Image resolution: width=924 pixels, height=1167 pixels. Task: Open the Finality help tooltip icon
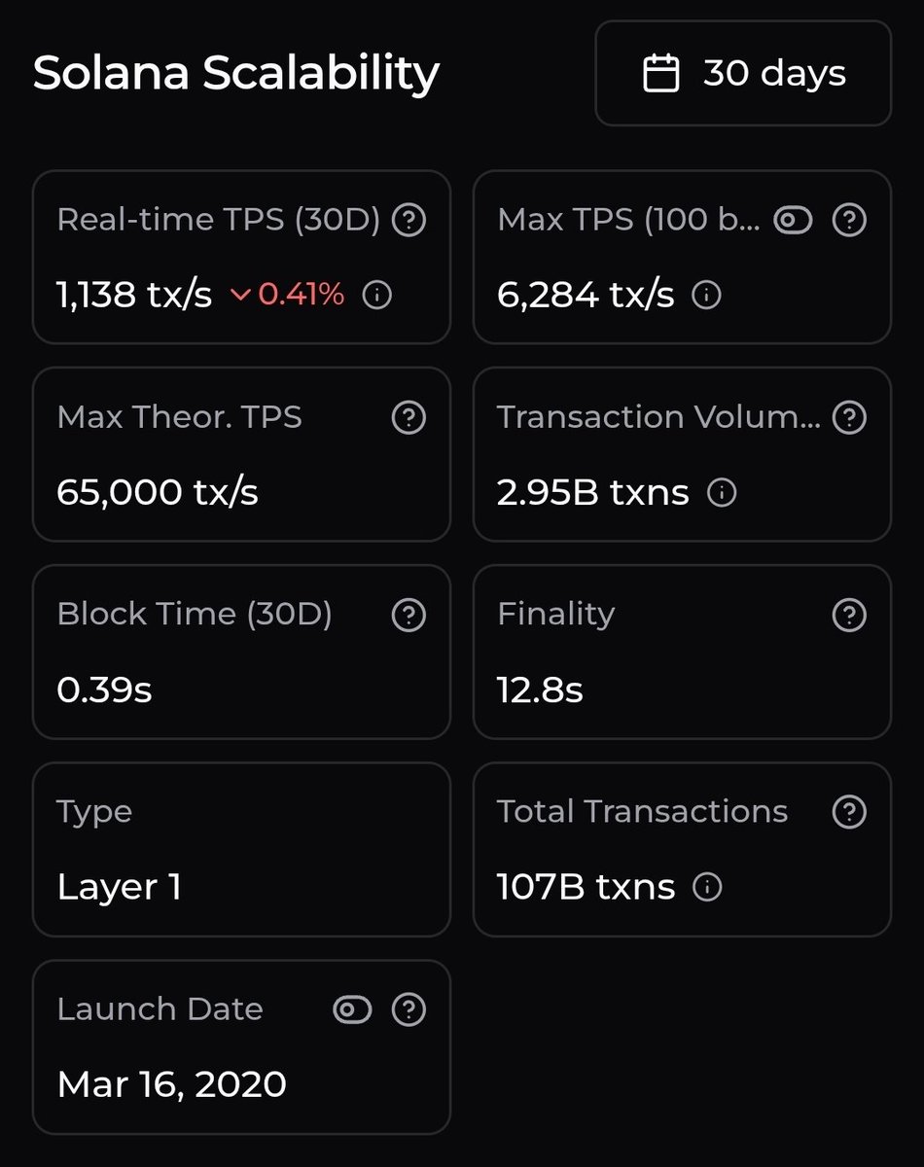850,616
